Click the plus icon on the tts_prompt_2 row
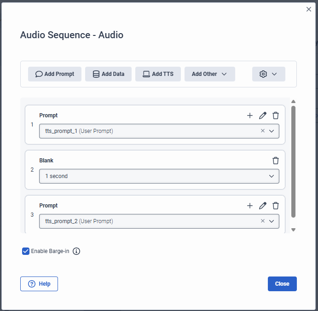This screenshot has height=311, width=318. (x=250, y=206)
